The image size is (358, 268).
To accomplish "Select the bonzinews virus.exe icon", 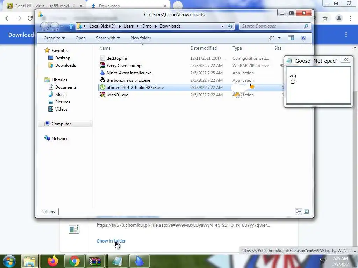I will click(102, 80).
